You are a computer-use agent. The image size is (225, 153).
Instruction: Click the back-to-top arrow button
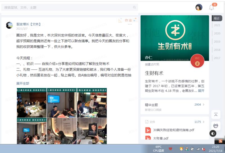pos(216,114)
